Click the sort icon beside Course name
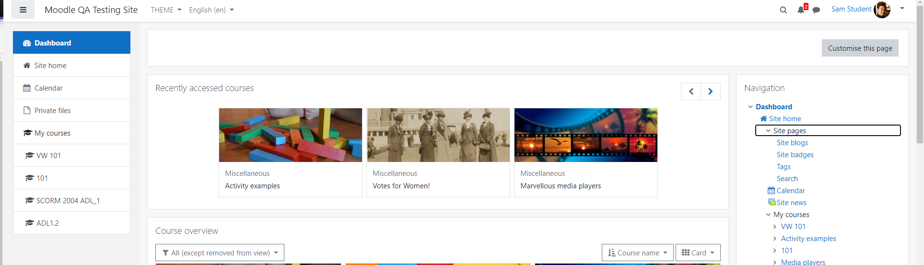924x265 pixels. [611, 253]
